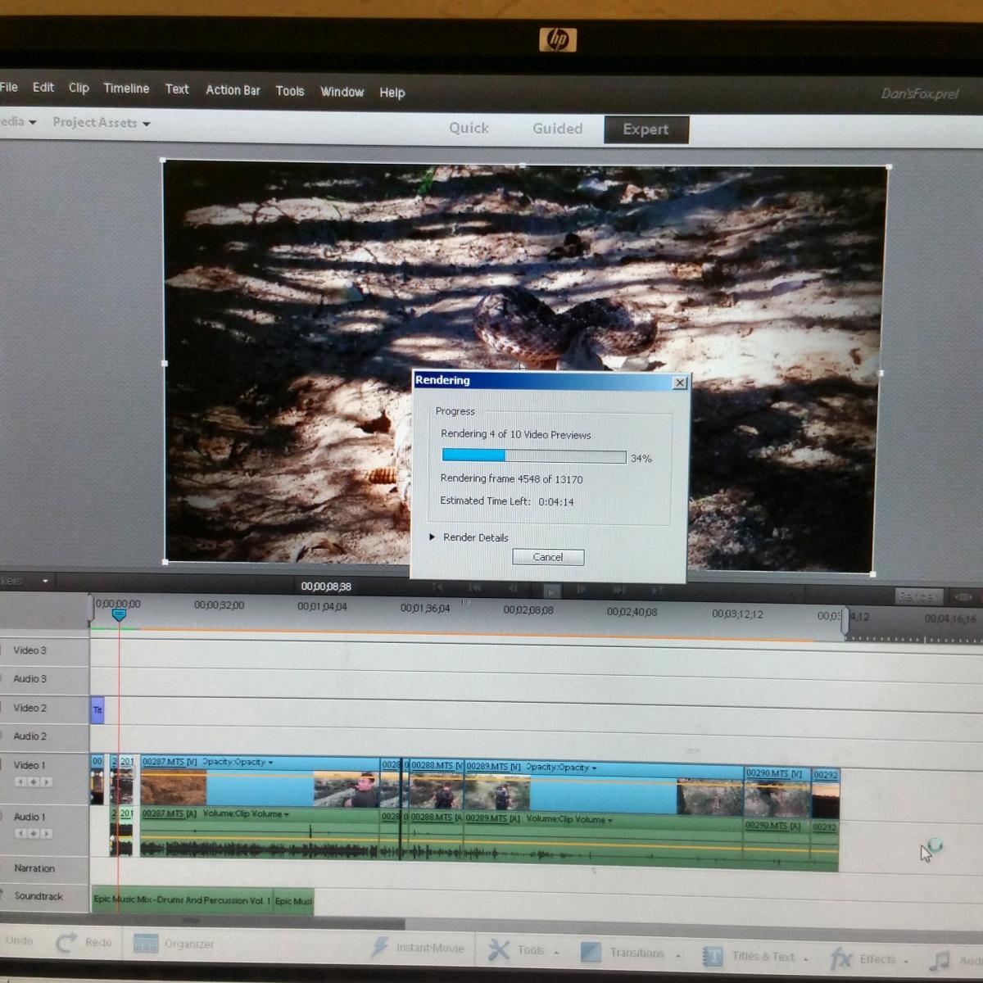Expand Render Details in Rendering dialog
983x983 pixels.
coord(433,537)
